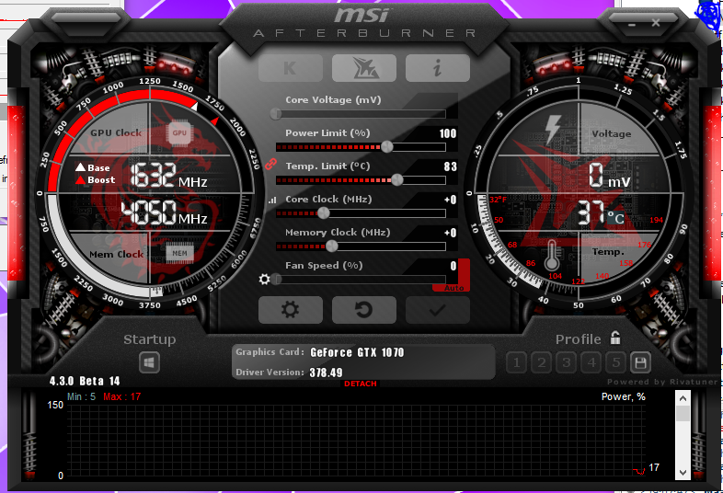Click the thermometer icon
The image size is (723, 493).
coord(553,255)
